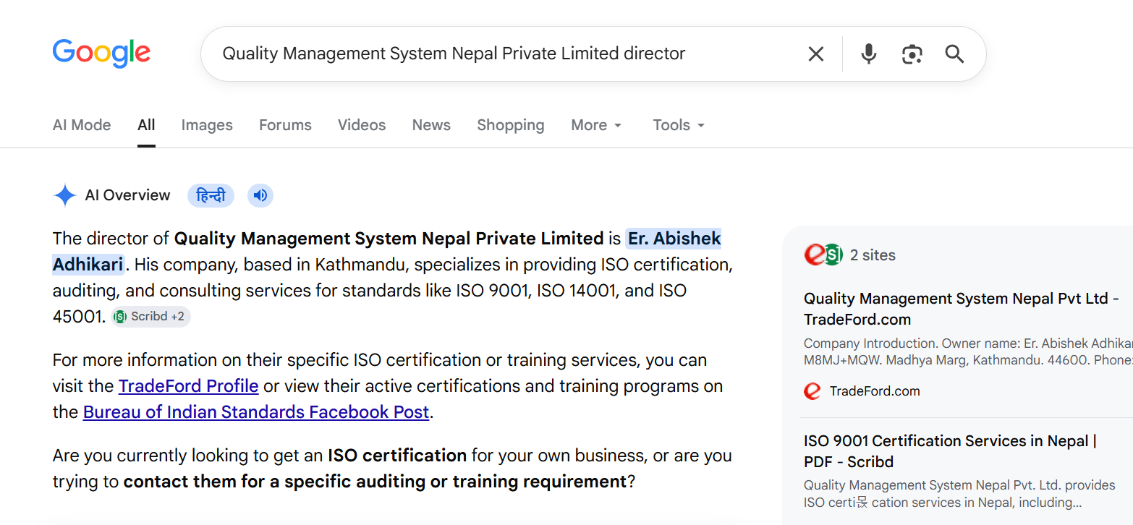1133x525 pixels.
Task: Submit search using the magnifying glass icon
Action: pyautogui.click(x=955, y=54)
